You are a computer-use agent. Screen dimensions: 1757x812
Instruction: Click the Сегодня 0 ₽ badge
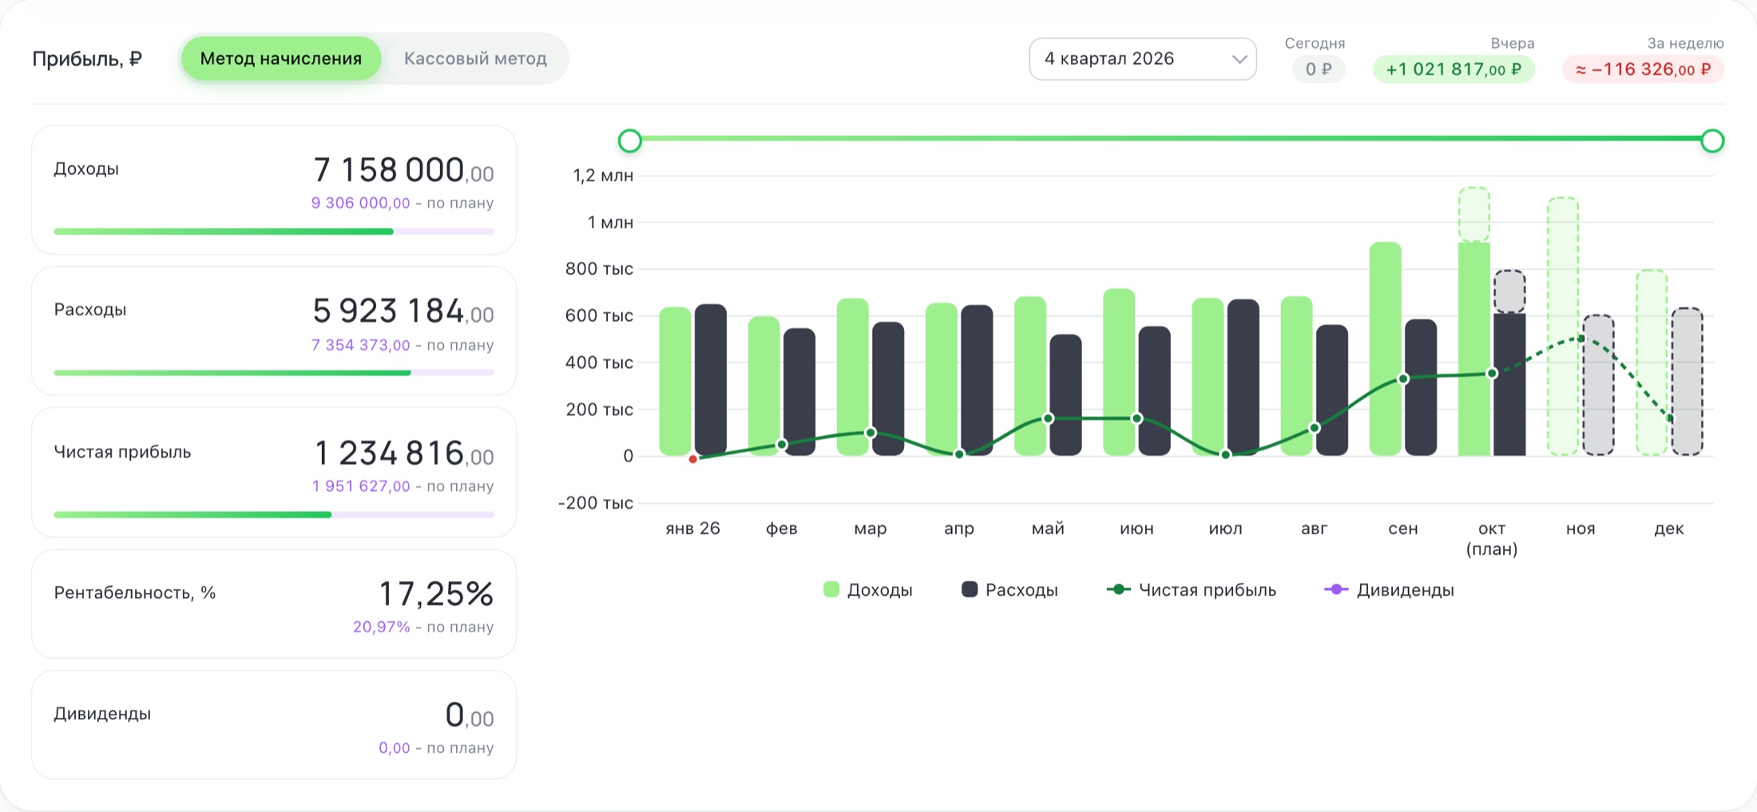(1319, 69)
